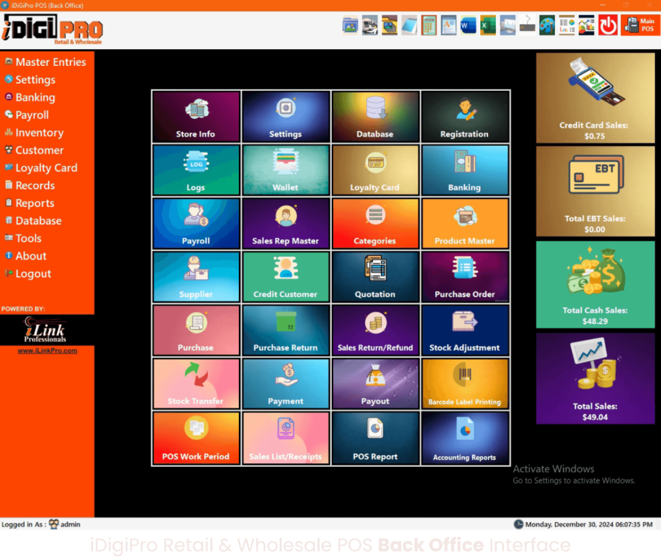This screenshot has height=560, width=661.
Task: Open the Barcode Label Printing tile
Action: 465,384
